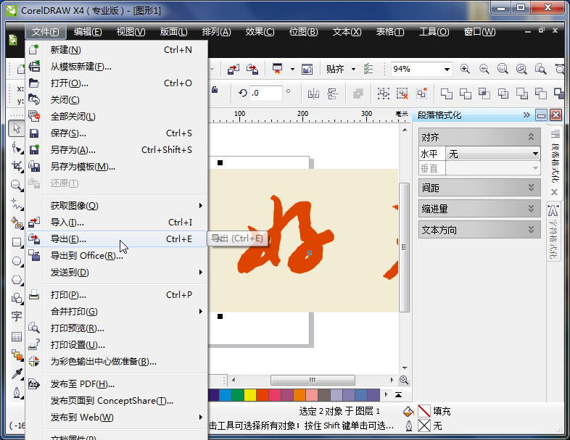Open the 编辑(E) menu

coord(88,32)
